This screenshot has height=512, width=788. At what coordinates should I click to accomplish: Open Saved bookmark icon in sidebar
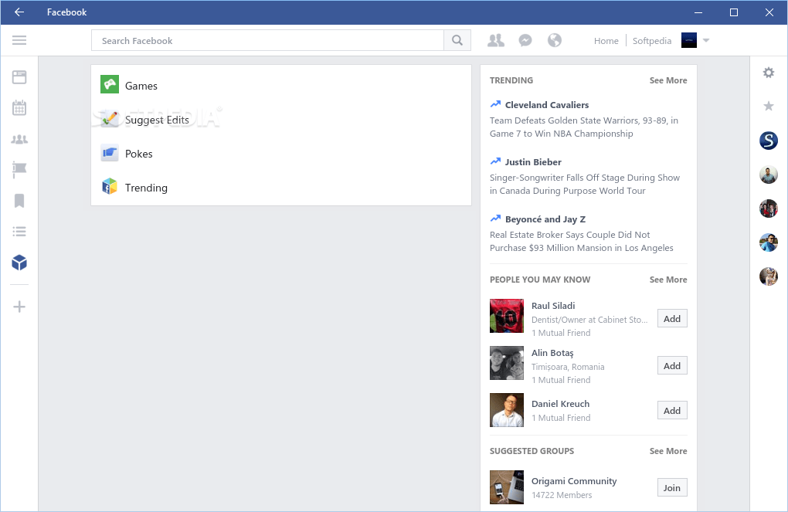[19, 201]
